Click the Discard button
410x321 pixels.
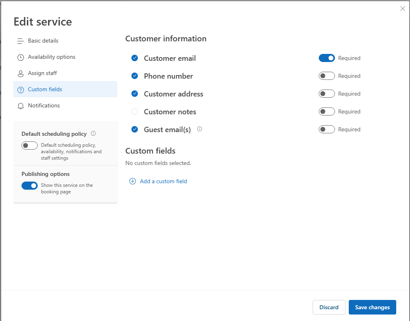coord(329,307)
